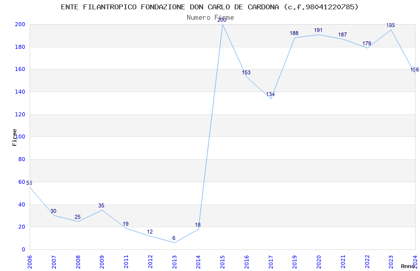Screen dimensions: 420x271
Task: Click the data label 156
Action: pos(415,69)
